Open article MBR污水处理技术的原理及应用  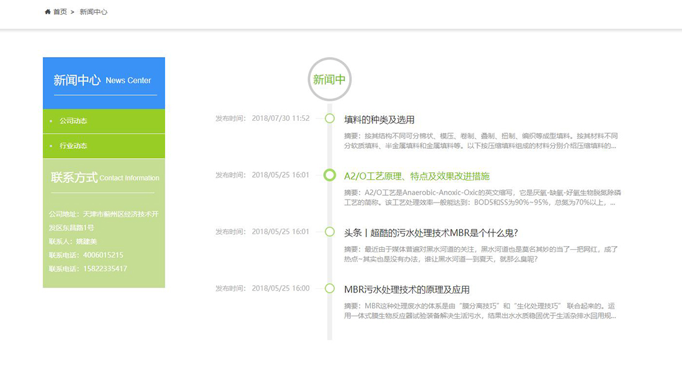click(407, 289)
